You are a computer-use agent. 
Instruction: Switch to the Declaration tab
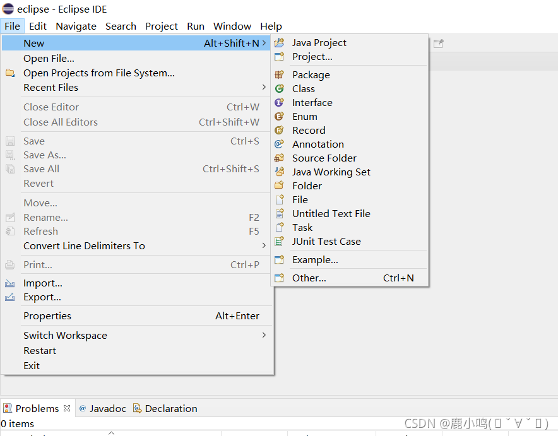click(x=165, y=408)
